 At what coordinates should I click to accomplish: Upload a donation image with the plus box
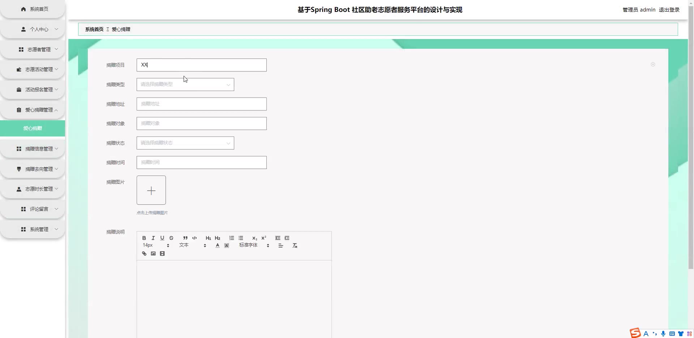point(151,190)
